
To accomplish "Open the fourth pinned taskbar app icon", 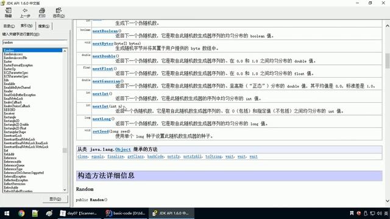I will (x=49, y=214).
